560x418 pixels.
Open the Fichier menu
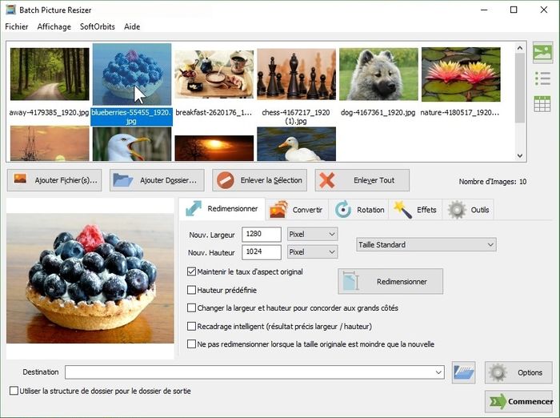16,26
